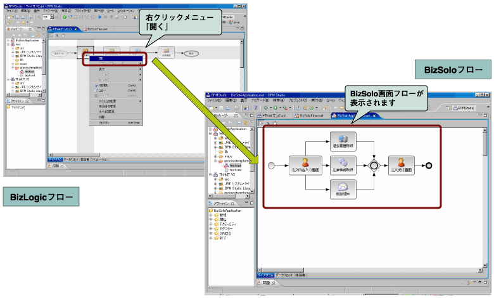Switch to データスロット tab in the BizSolo editor

coord(284,275)
